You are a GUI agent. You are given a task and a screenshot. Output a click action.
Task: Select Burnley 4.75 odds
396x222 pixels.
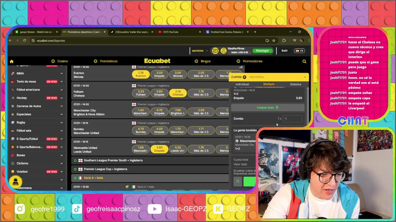(x=141, y=130)
